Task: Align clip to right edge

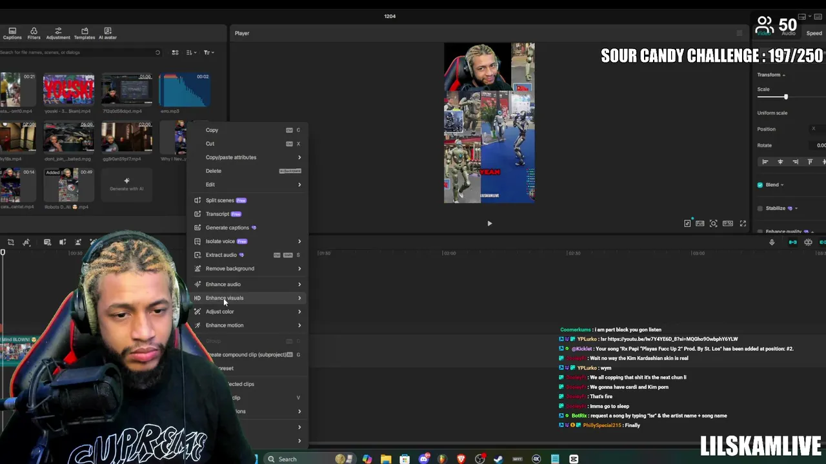Action: pyautogui.click(x=795, y=162)
